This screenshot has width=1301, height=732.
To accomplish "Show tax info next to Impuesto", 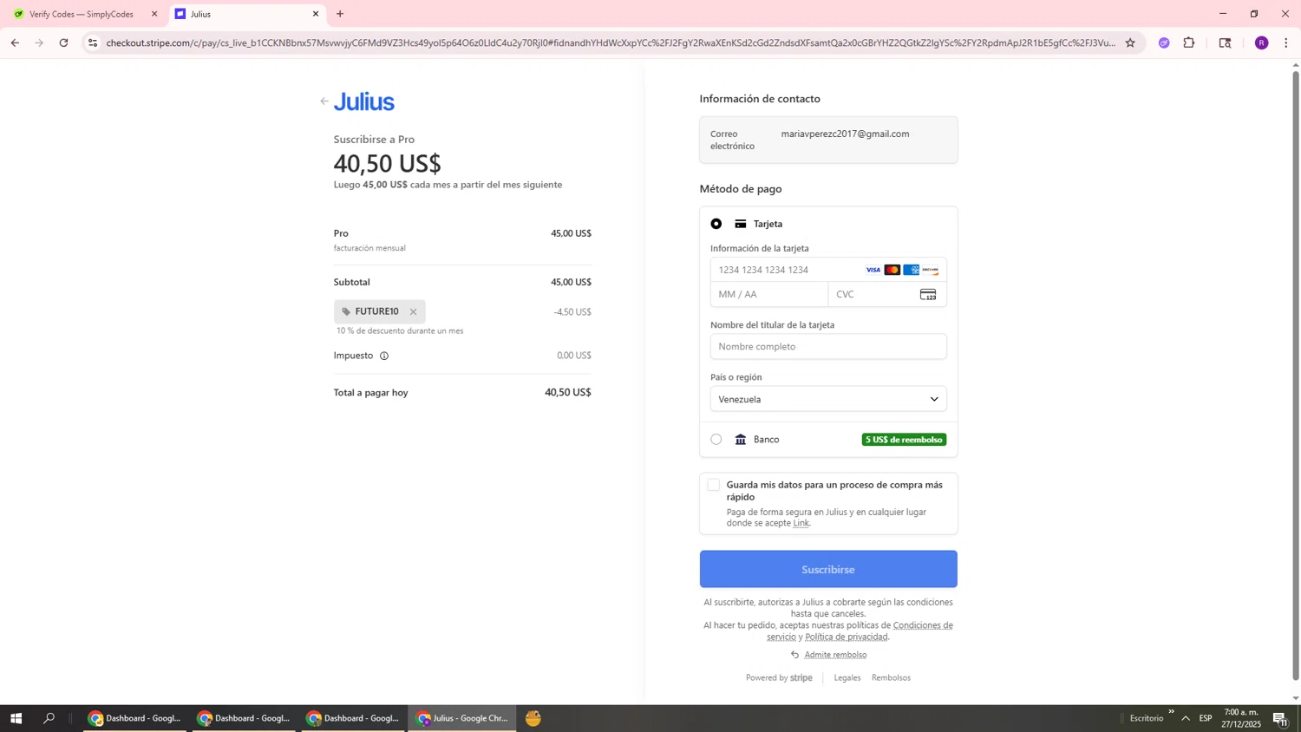I will coord(384,356).
